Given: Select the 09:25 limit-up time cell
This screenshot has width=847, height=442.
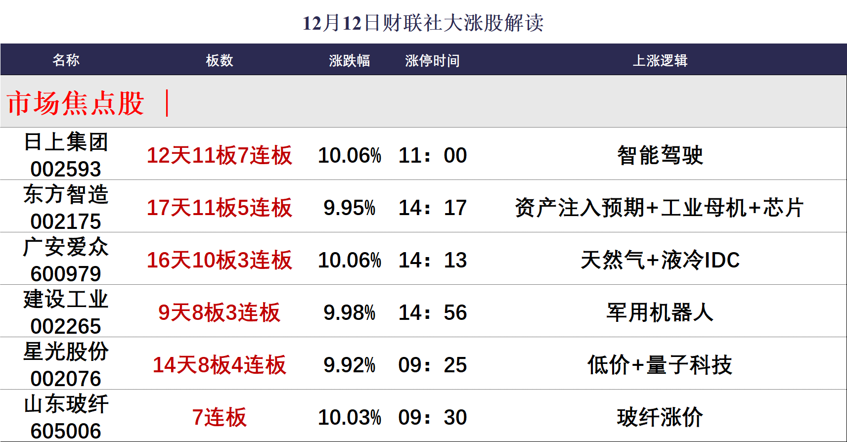Looking at the screenshot, I should click(432, 365).
